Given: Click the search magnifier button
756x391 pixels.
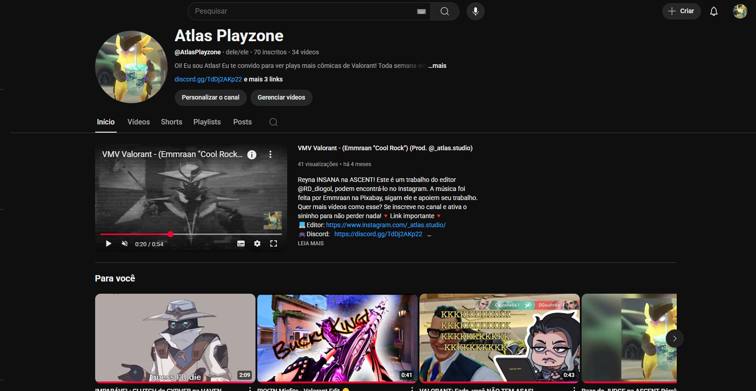Looking at the screenshot, I should pyautogui.click(x=444, y=11).
